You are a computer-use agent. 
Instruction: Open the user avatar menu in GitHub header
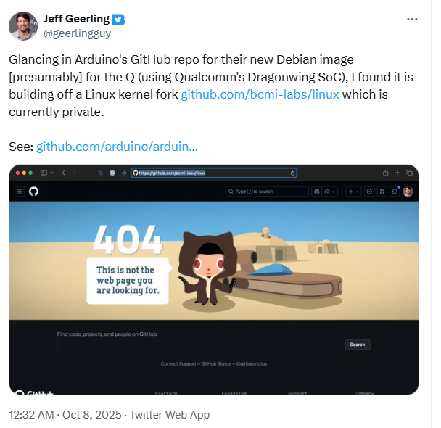(x=408, y=192)
